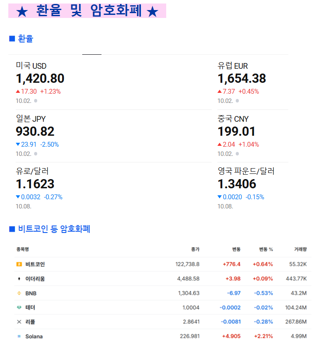Click the Ethereum diamond icon

coord(19,279)
